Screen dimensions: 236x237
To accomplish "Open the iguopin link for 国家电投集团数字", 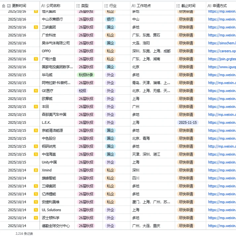I will click(222, 67).
